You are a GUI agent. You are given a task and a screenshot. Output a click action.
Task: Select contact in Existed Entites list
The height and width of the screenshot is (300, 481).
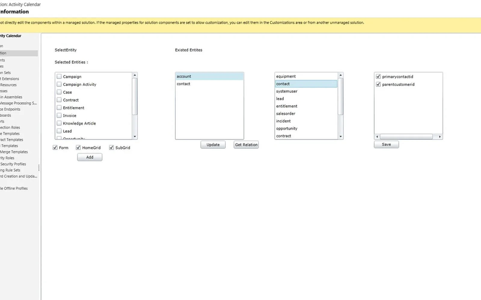pos(210,84)
